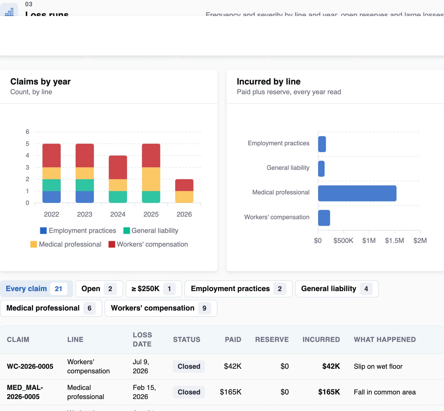Click the General liability bar in Incurred by line
The width and height of the screenshot is (444, 411).
click(321, 169)
